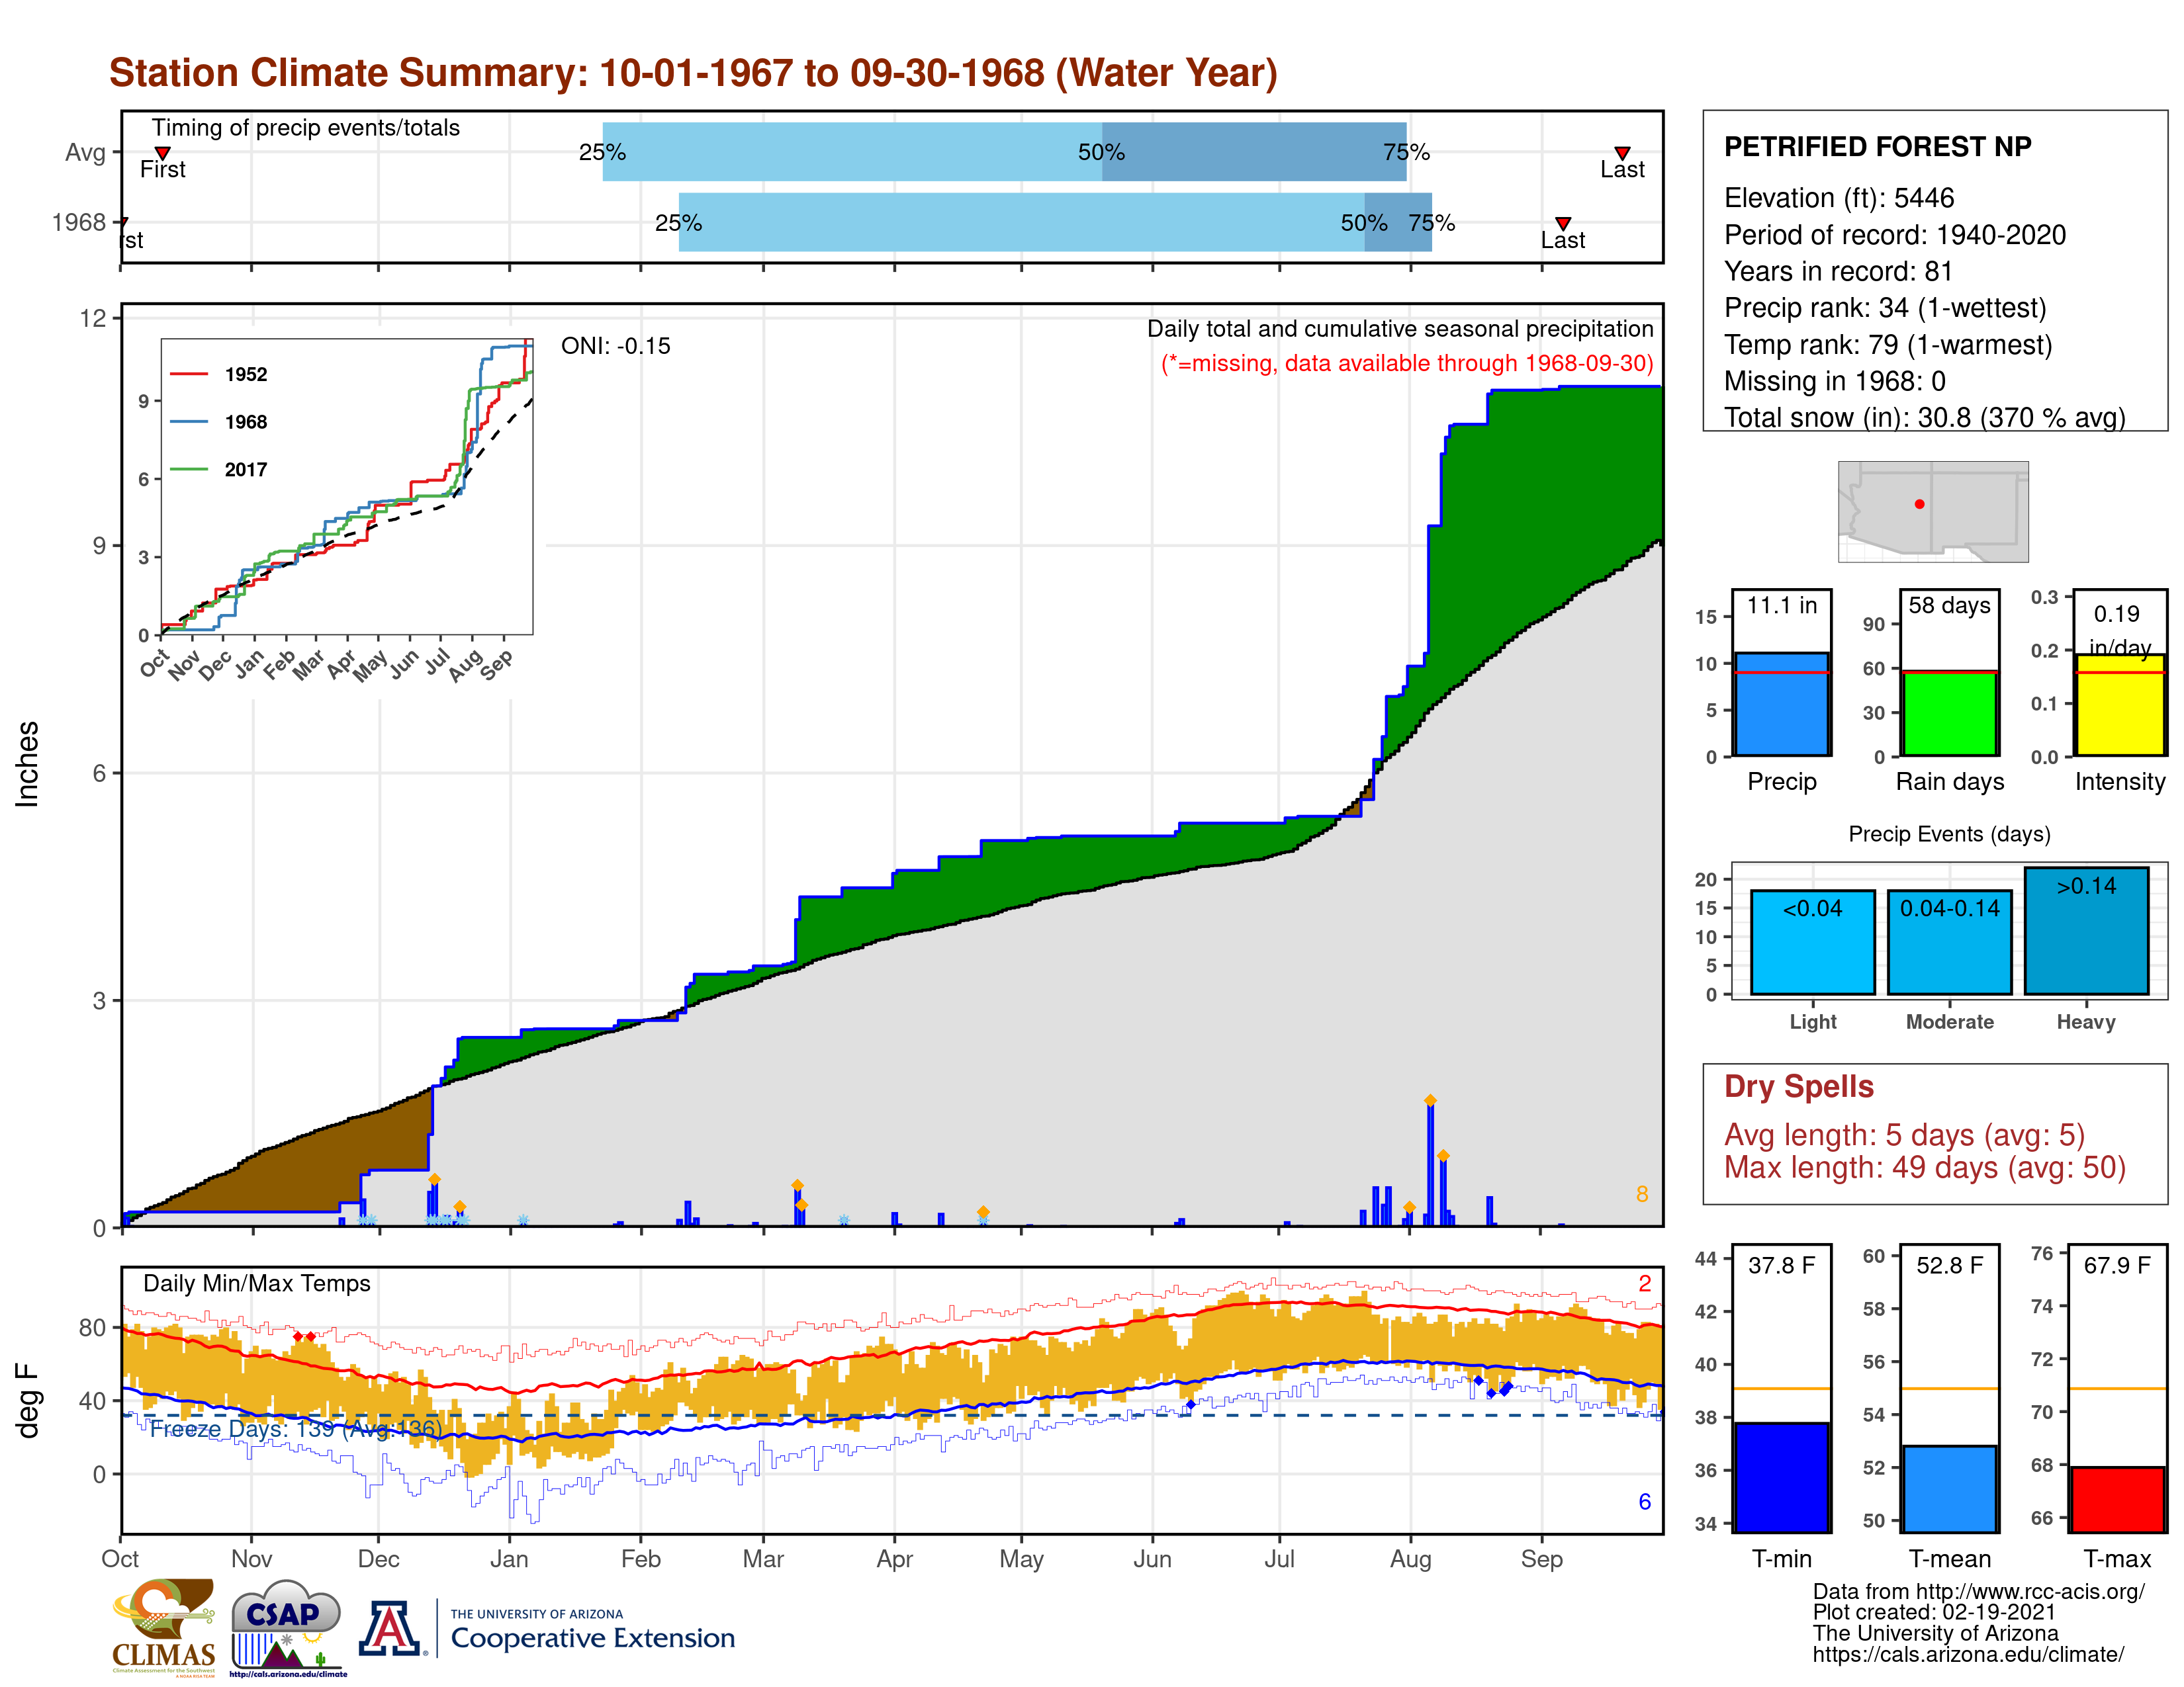Viewport: 2184px width, 1687px height.
Task: Click the Avg row 50% label
Action: tap(1101, 153)
